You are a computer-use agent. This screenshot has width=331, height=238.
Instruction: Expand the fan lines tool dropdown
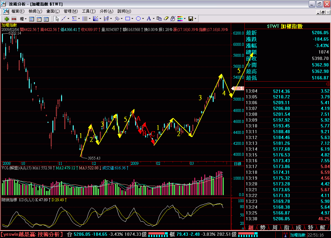(100, 19)
